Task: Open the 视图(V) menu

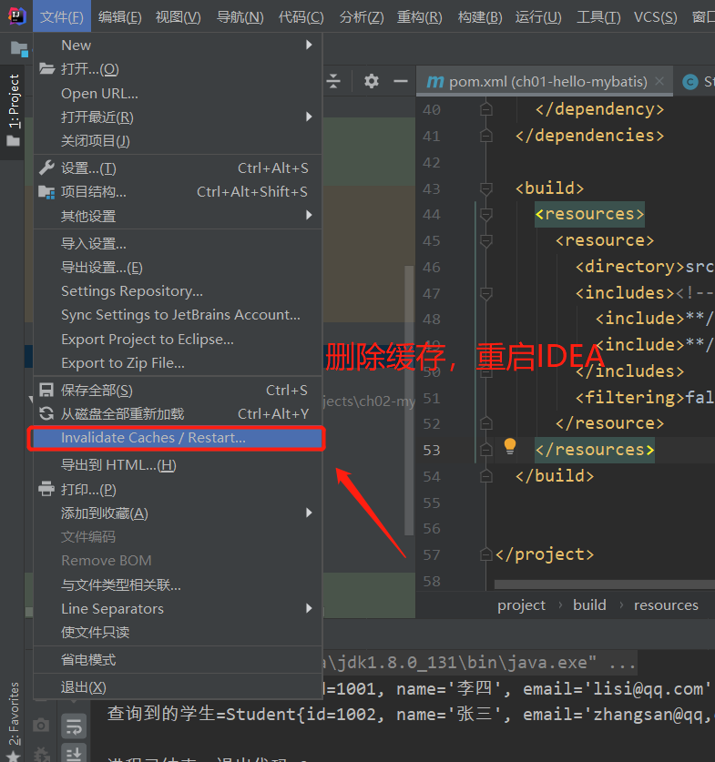Action: (x=178, y=17)
